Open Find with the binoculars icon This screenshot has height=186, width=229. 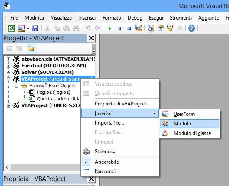(x=76, y=28)
